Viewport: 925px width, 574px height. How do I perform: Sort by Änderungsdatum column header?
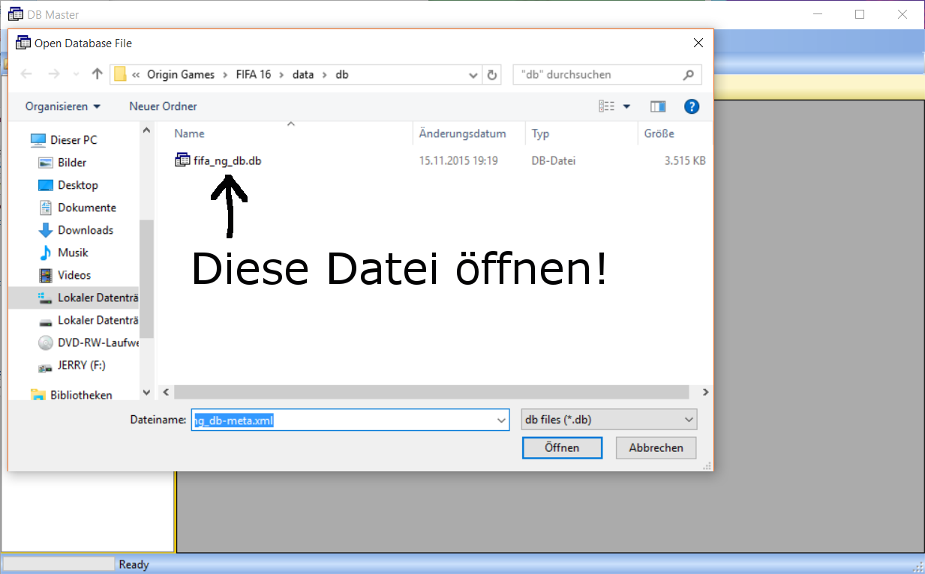point(462,133)
